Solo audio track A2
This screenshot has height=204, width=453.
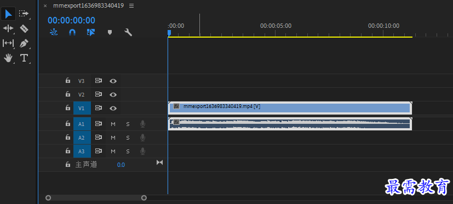point(128,137)
